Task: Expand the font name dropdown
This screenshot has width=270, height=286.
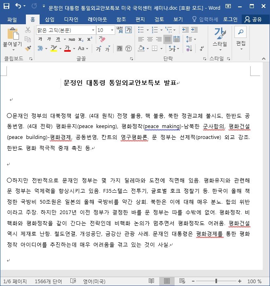Action: (93, 30)
